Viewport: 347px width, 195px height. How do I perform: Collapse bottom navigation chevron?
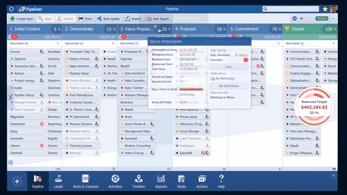pyautogui.click(x=334, y=175)
